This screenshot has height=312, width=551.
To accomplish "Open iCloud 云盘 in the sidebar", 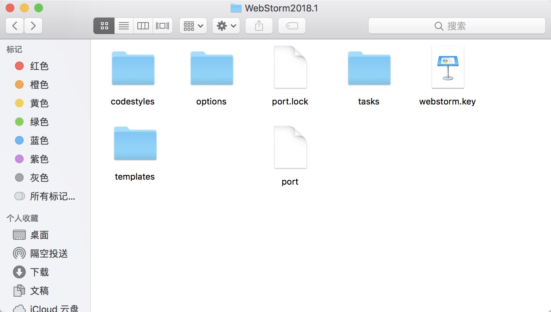I will [x=45, y=308].
